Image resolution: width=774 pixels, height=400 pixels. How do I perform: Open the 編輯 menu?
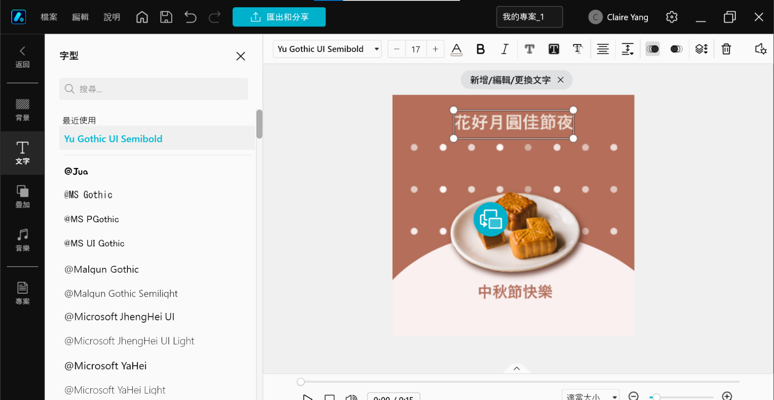[x=80, y=17]
